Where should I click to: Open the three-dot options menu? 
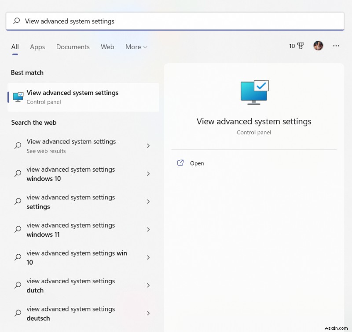click(336, 46)
